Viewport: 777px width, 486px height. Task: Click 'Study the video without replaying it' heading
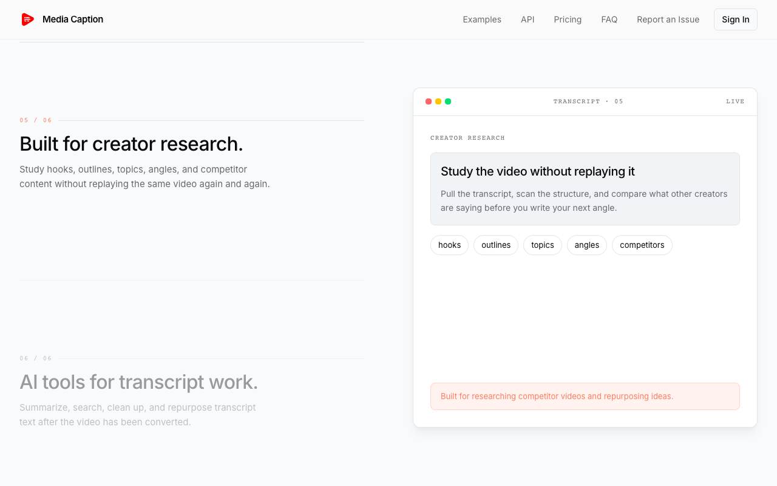(x=538, y=171)
